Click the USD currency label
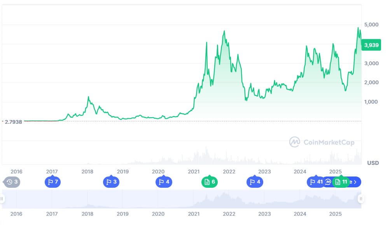 point(373,163)
